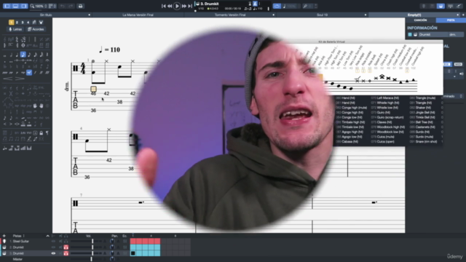Click Master volume slider handle
Viewport: 466px width, 262px height.
pyautogui.click(x=91, y=259)
